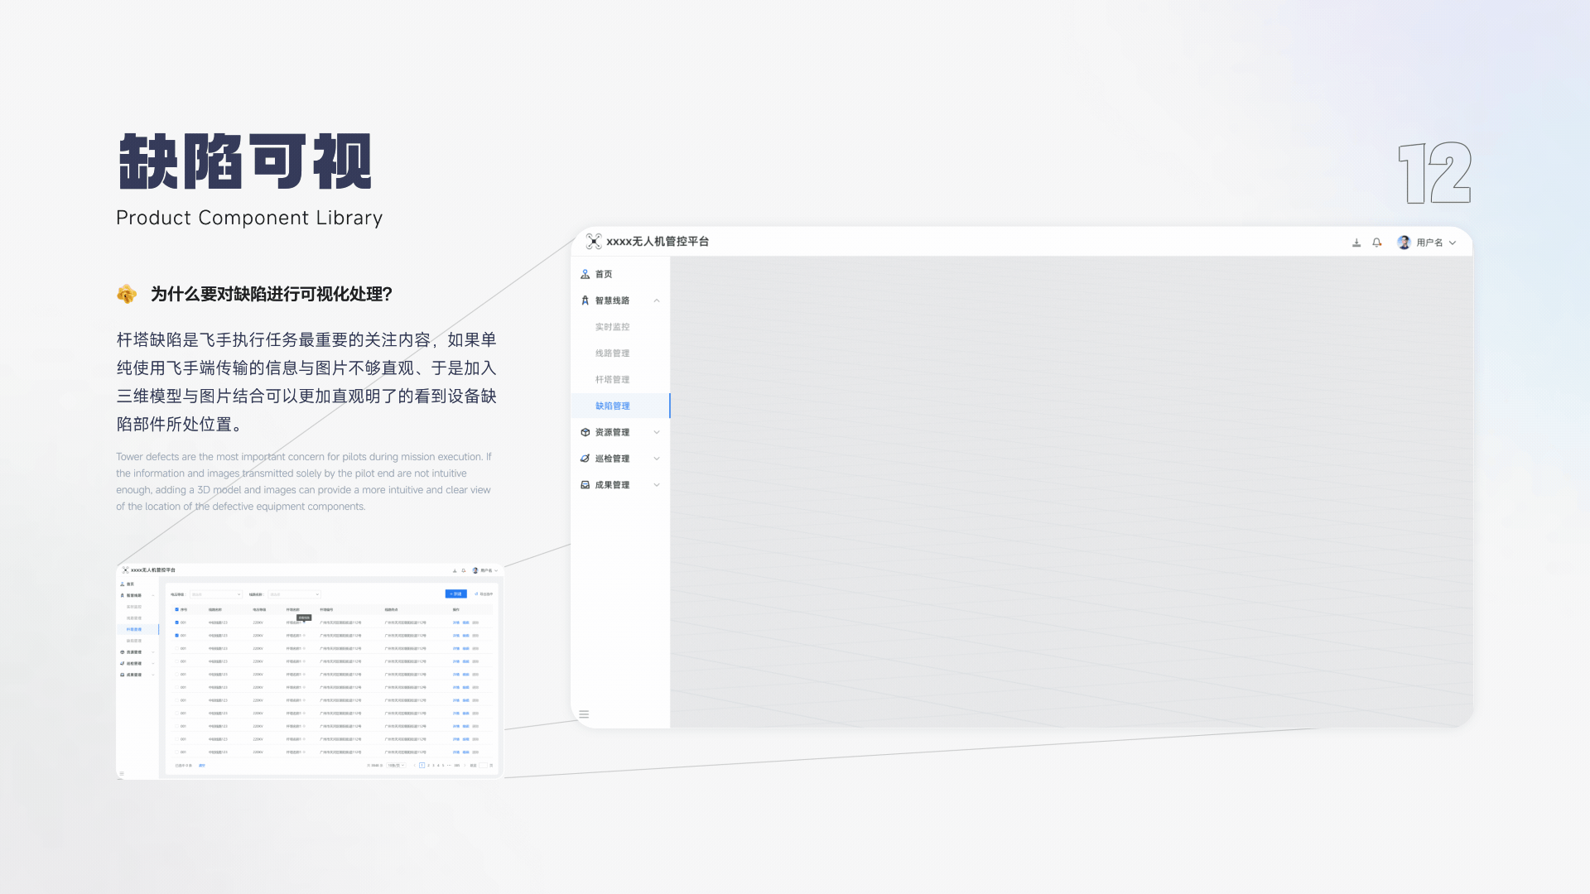Check the last row checkbox in thumbnail table
The width and height of the screenshot is (1590, 894).
[x=176, y=752]
